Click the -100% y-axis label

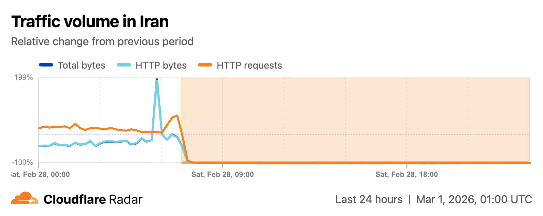[x=22, y=162]
